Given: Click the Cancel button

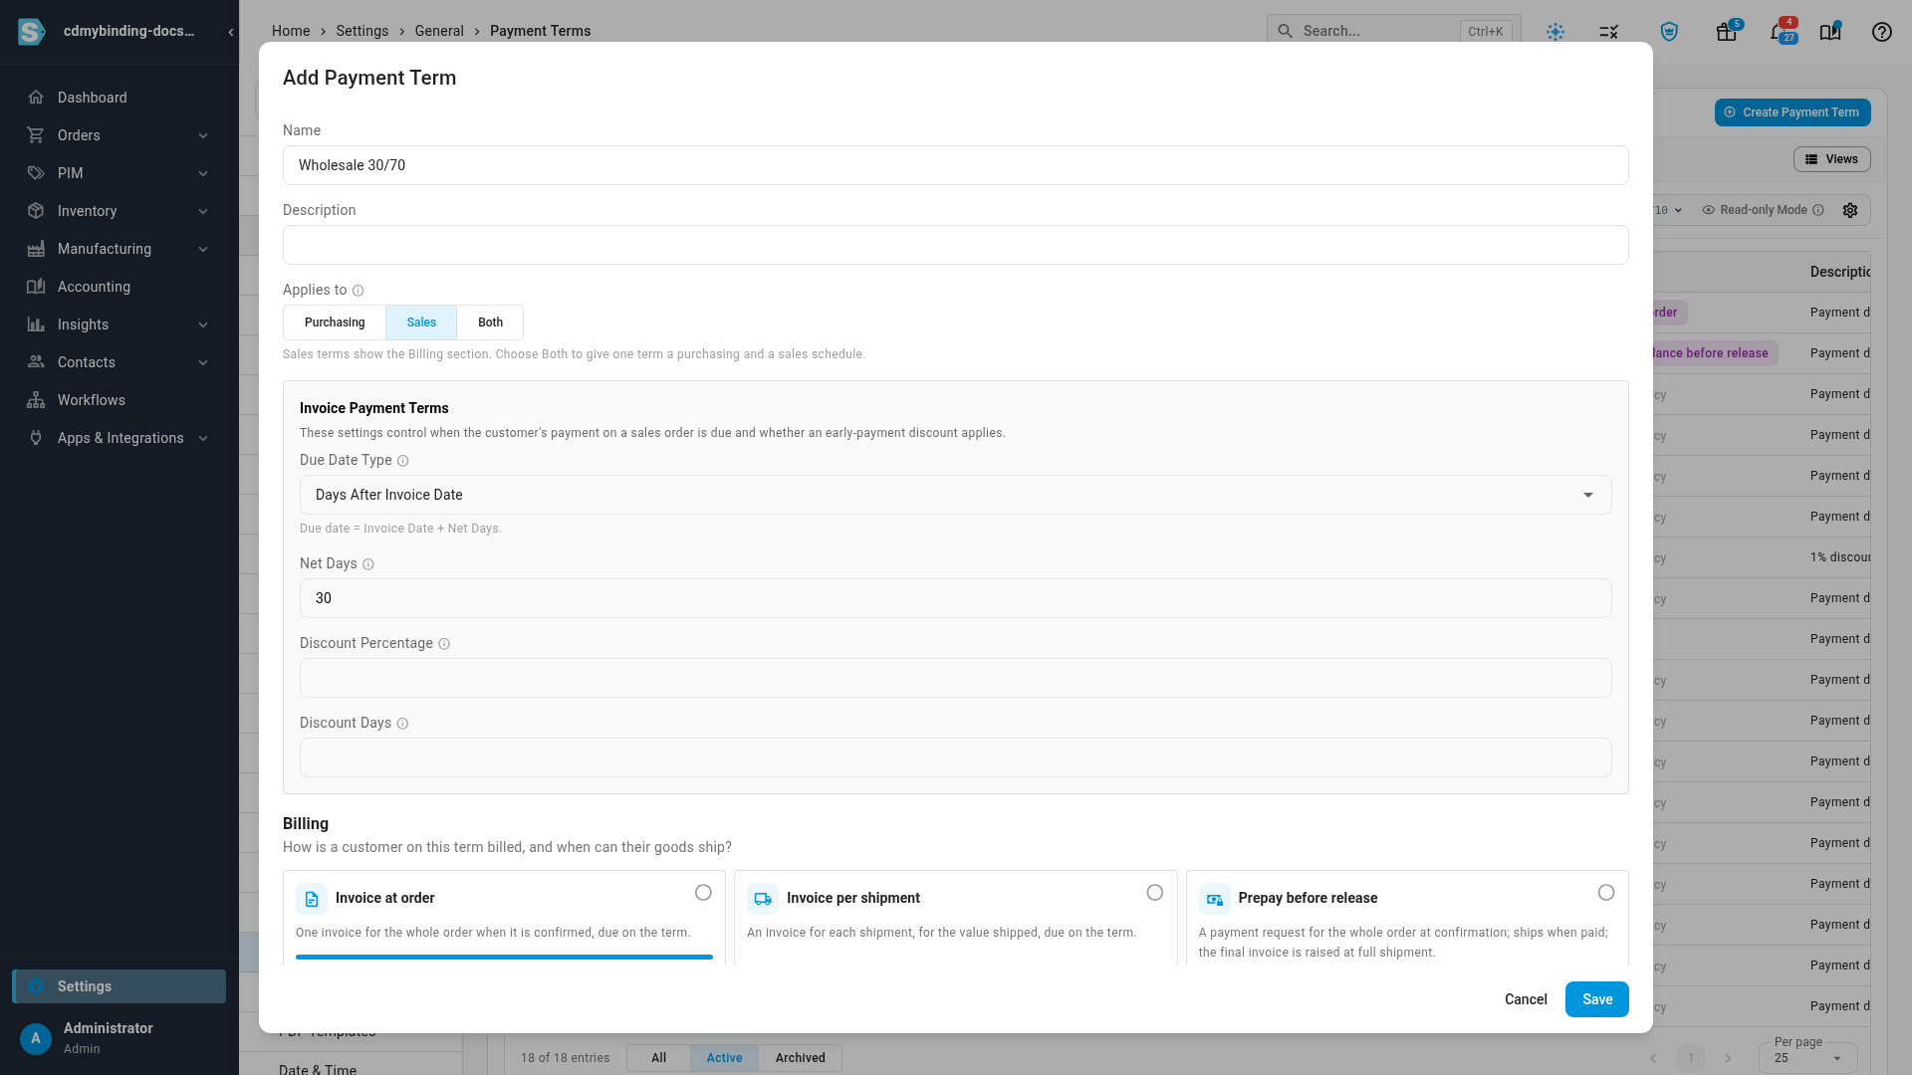Looking at the screenshot, I should [x=1526, y=999].
